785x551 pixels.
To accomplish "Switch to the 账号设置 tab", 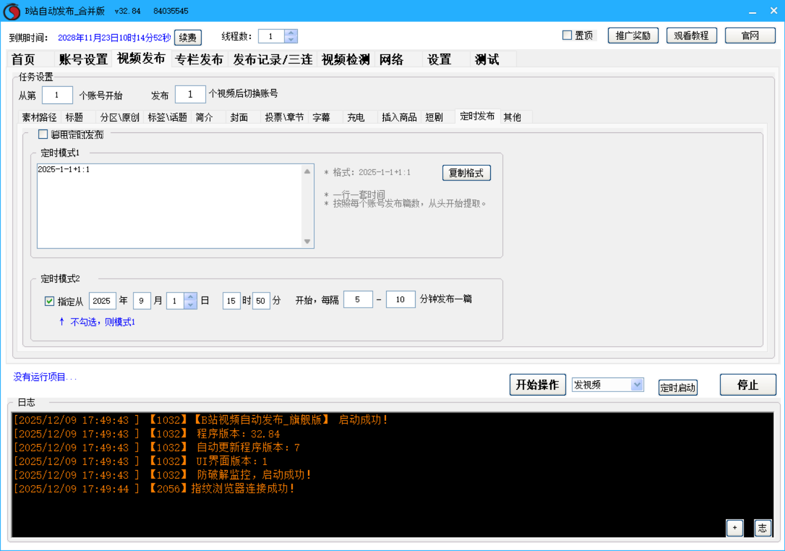I will pyautogui.click(x=83, y=60).
